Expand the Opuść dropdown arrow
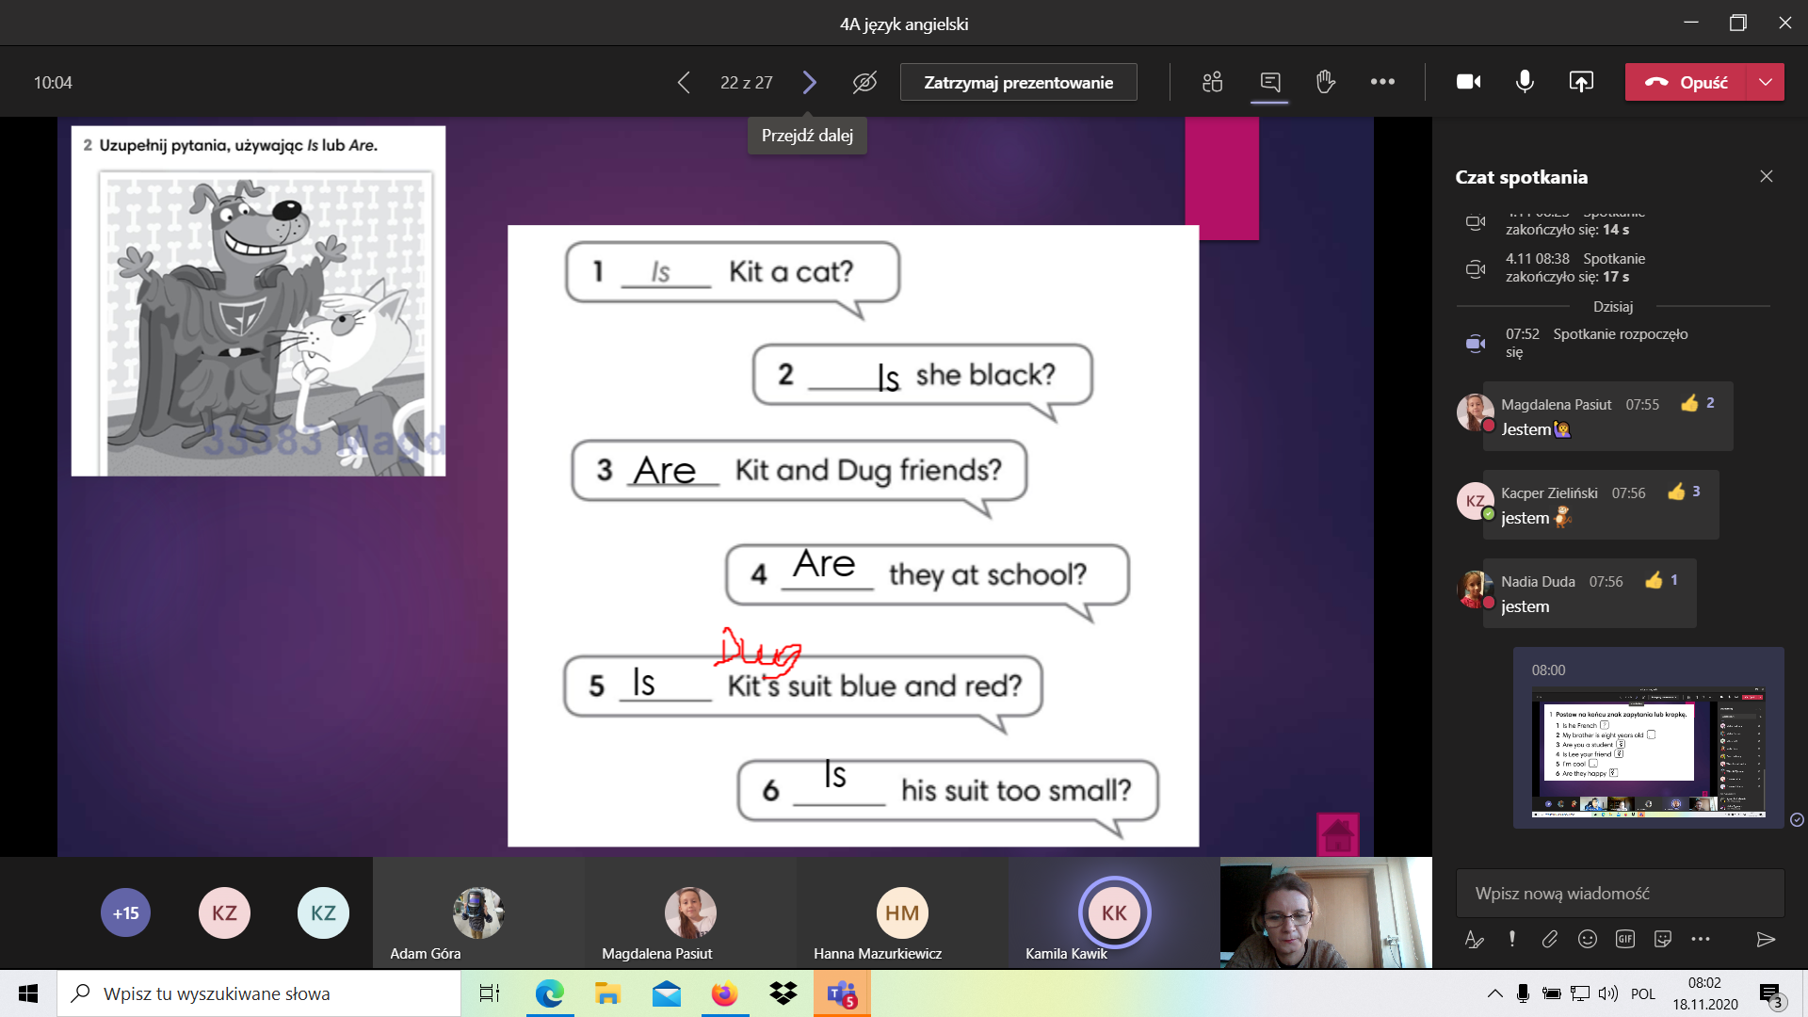1808x1017 pixels. click(x=1766, y=82)
